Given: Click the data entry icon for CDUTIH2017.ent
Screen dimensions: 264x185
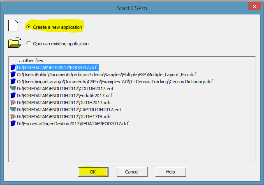Looking at the screenshot, I should coord(13,88).
